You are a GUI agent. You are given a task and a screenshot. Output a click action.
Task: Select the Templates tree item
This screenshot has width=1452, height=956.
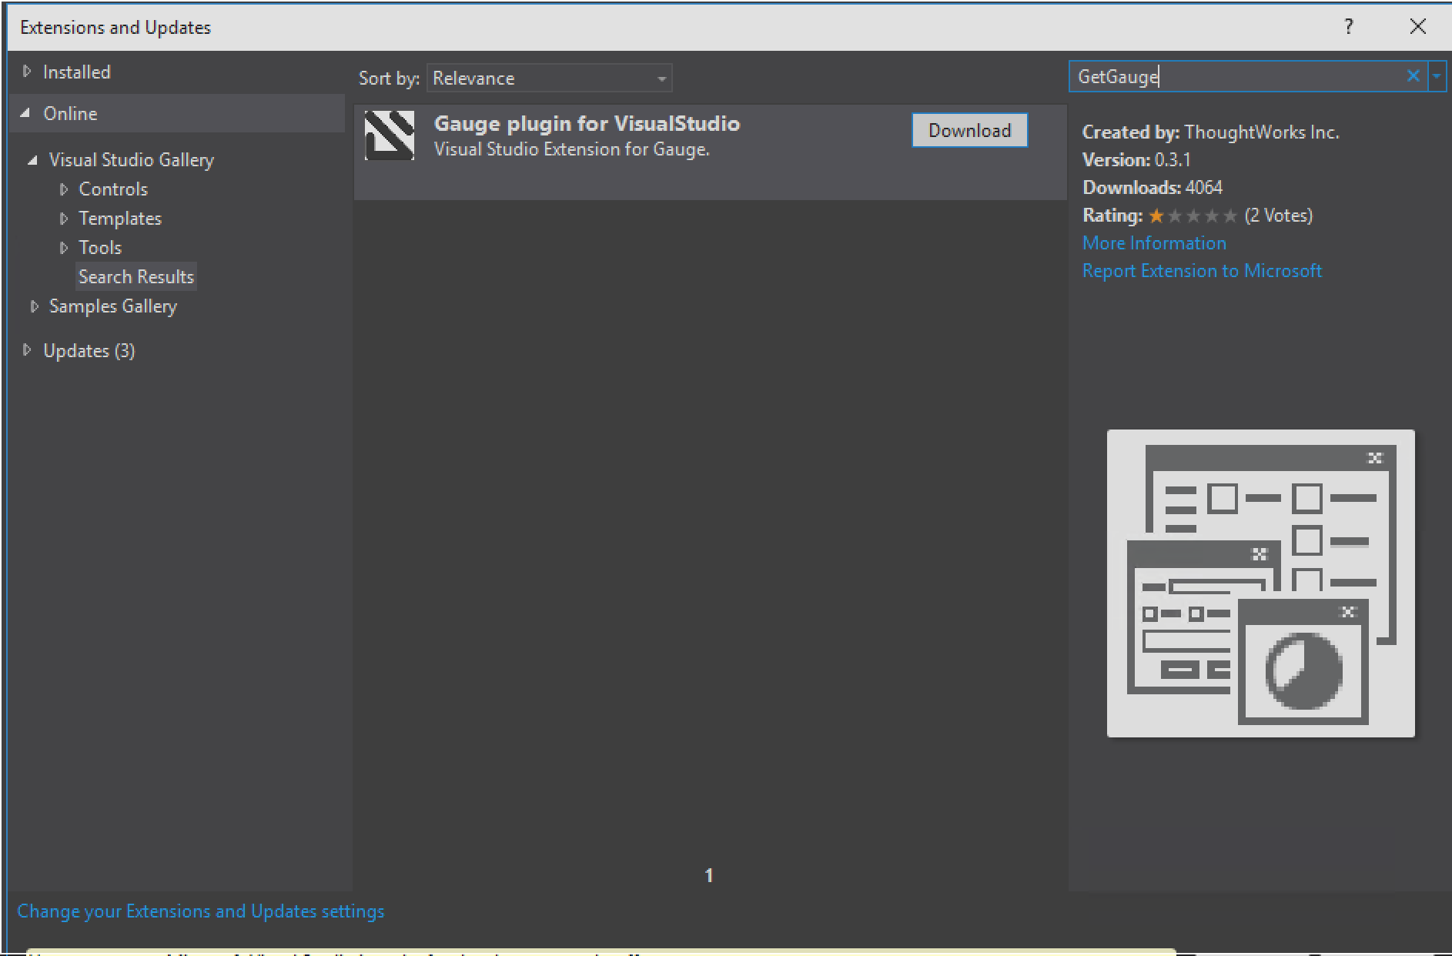[x=120, y=219]
